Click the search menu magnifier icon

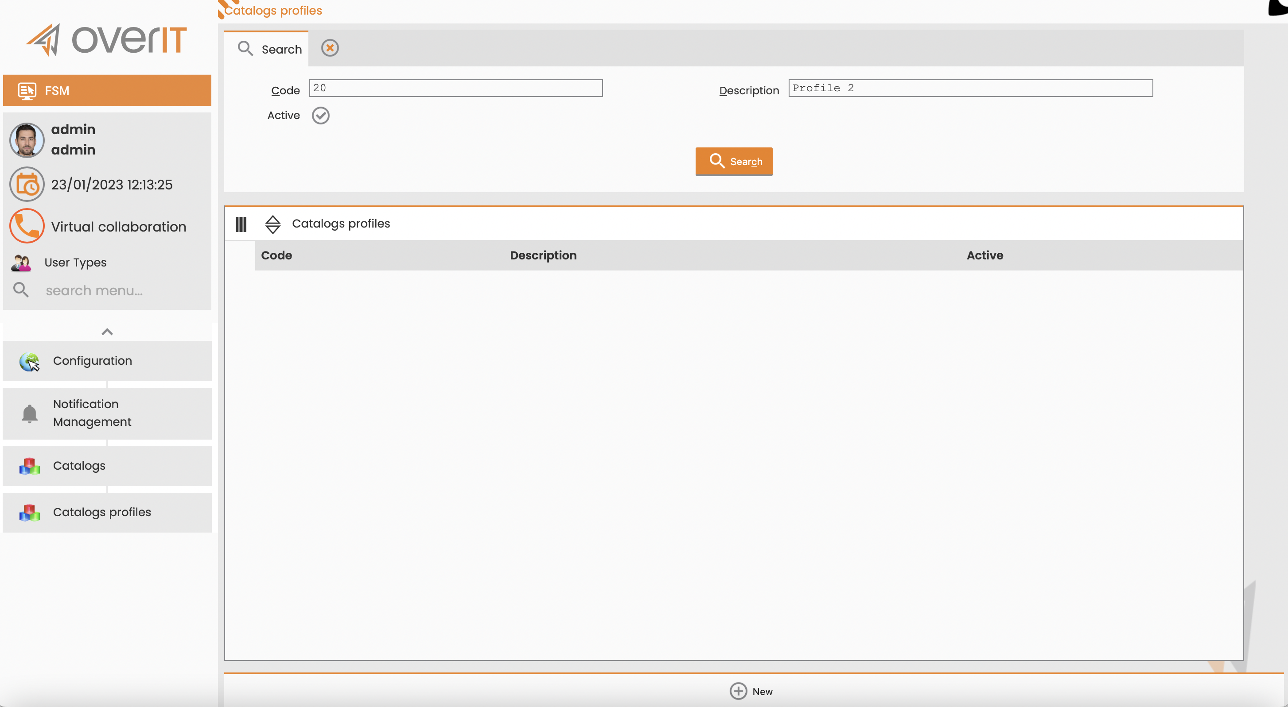click(x=21, y=290)
